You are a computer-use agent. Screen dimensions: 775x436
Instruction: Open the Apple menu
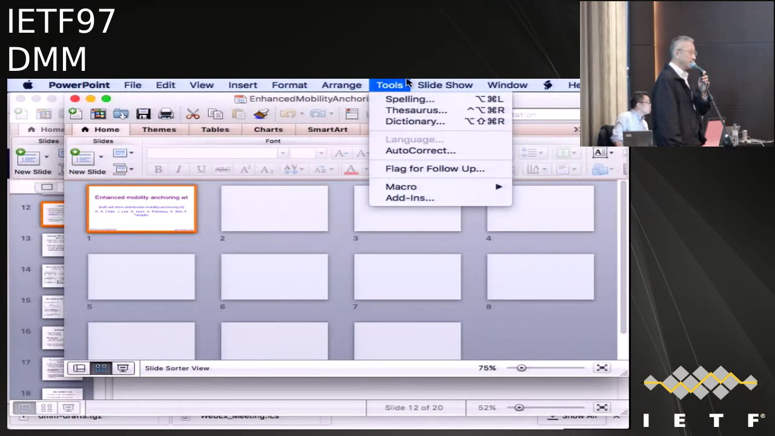tap(28, 85)
